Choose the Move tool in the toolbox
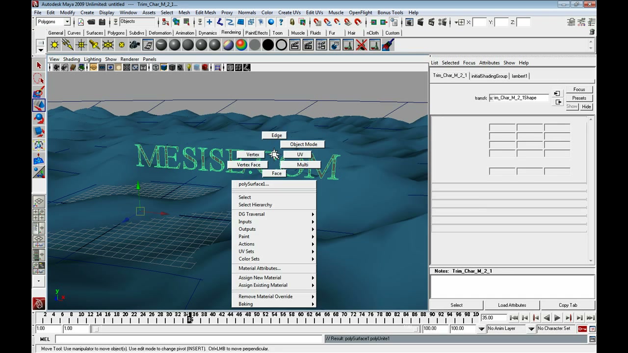Viewport: 628px width, 353px height. tap(39, 105)
